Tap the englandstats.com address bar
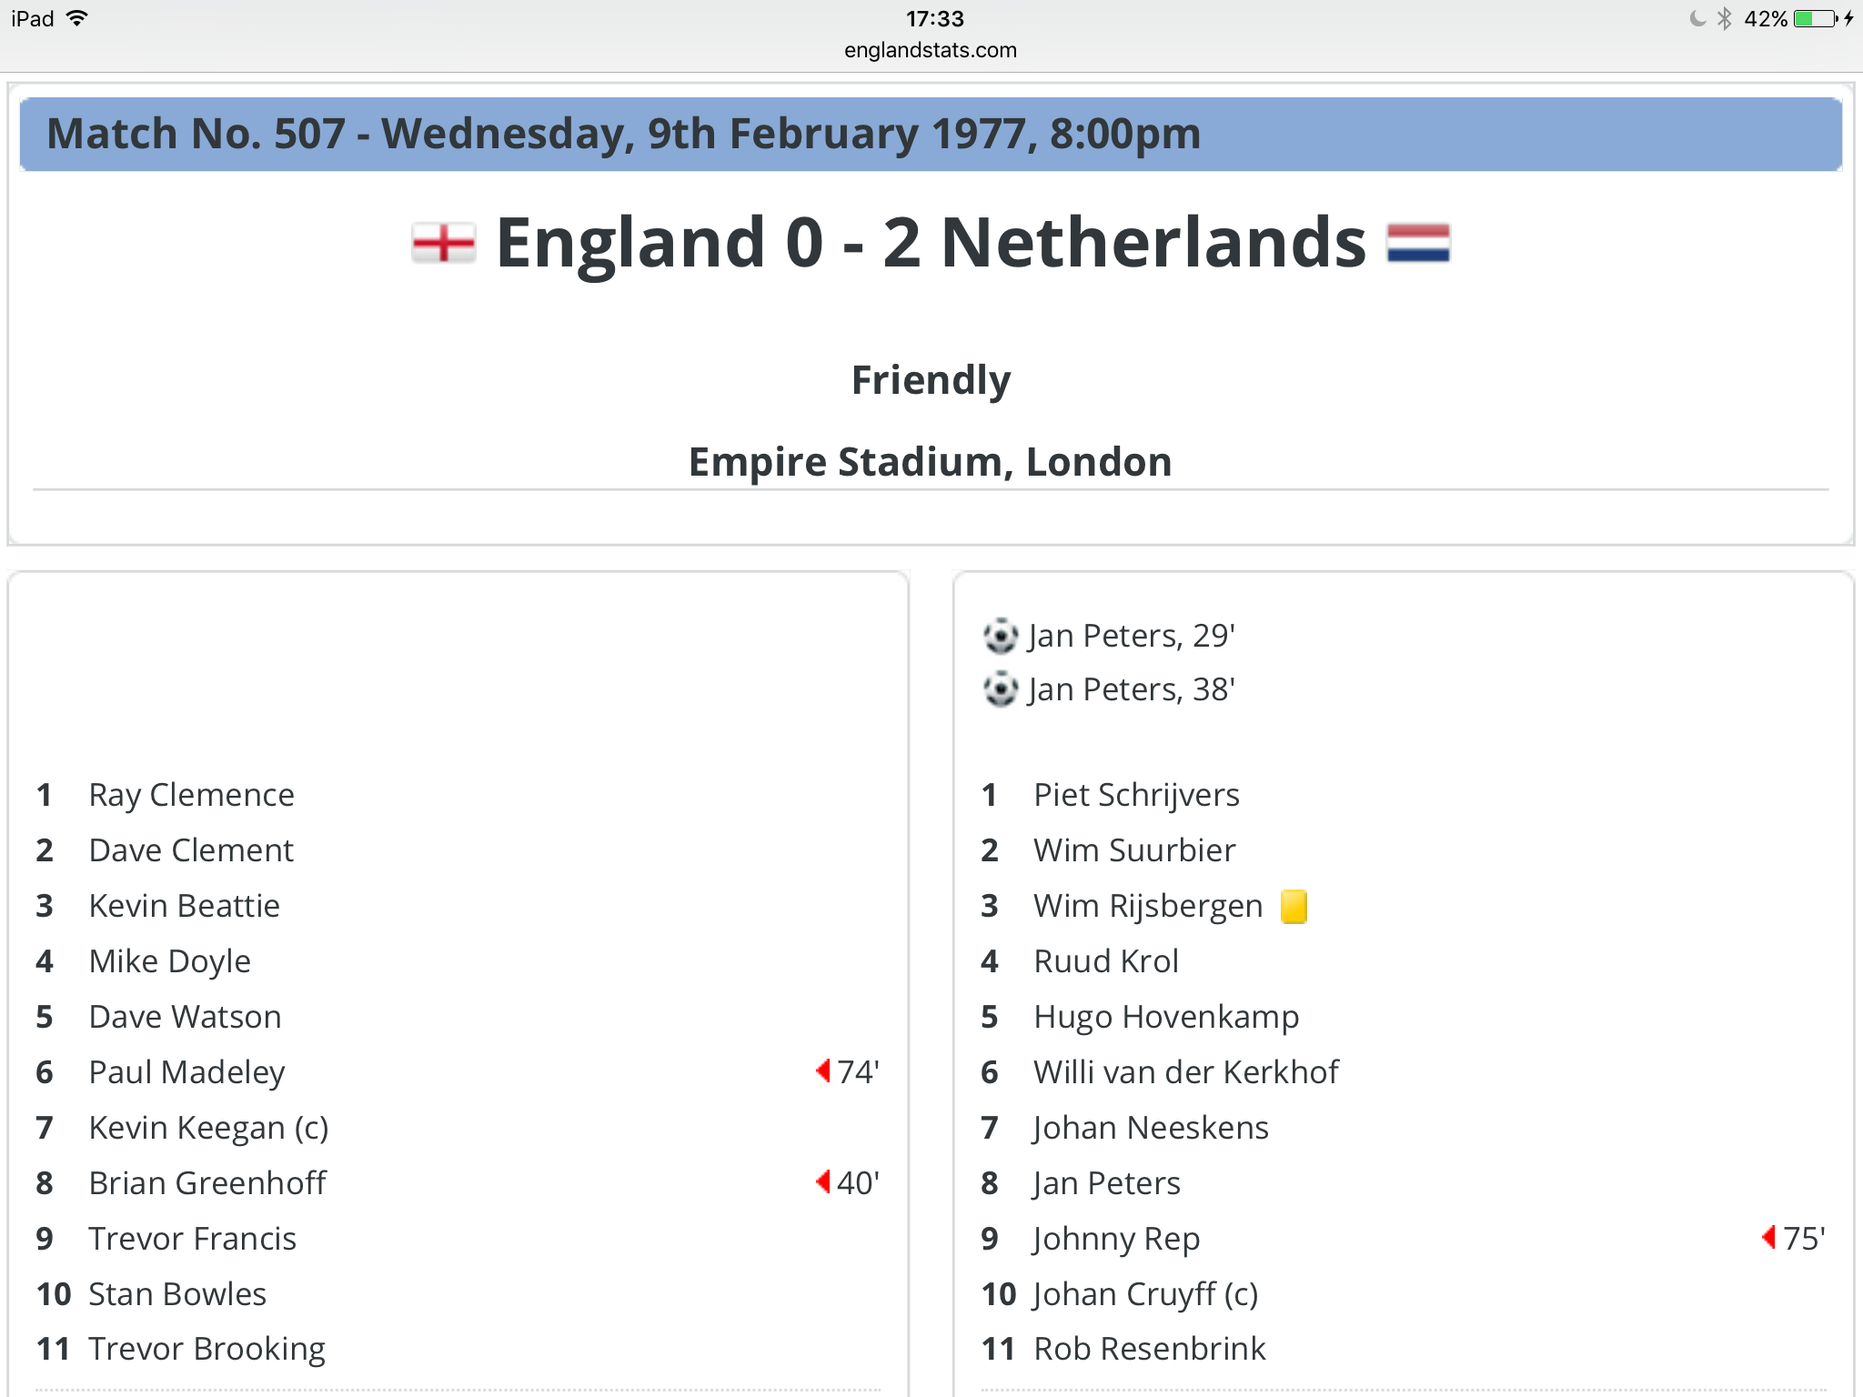 [931, 50]
